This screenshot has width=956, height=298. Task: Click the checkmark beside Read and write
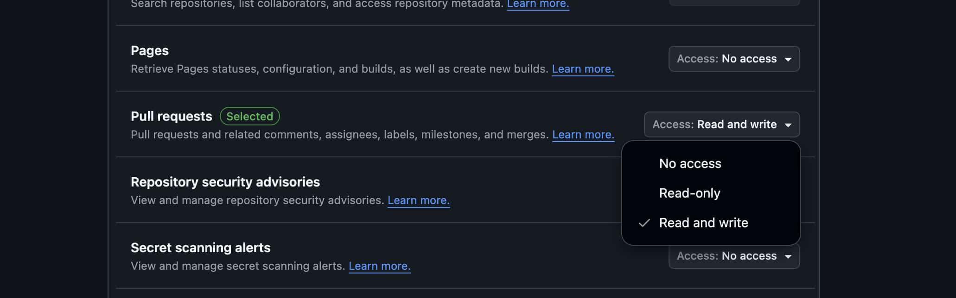(x=644, y=223)
